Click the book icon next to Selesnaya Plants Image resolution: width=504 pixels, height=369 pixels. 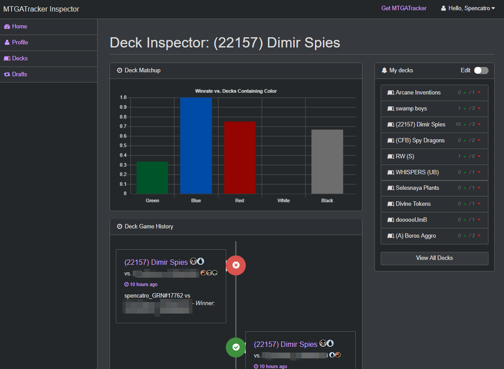[x=390, y=188]
